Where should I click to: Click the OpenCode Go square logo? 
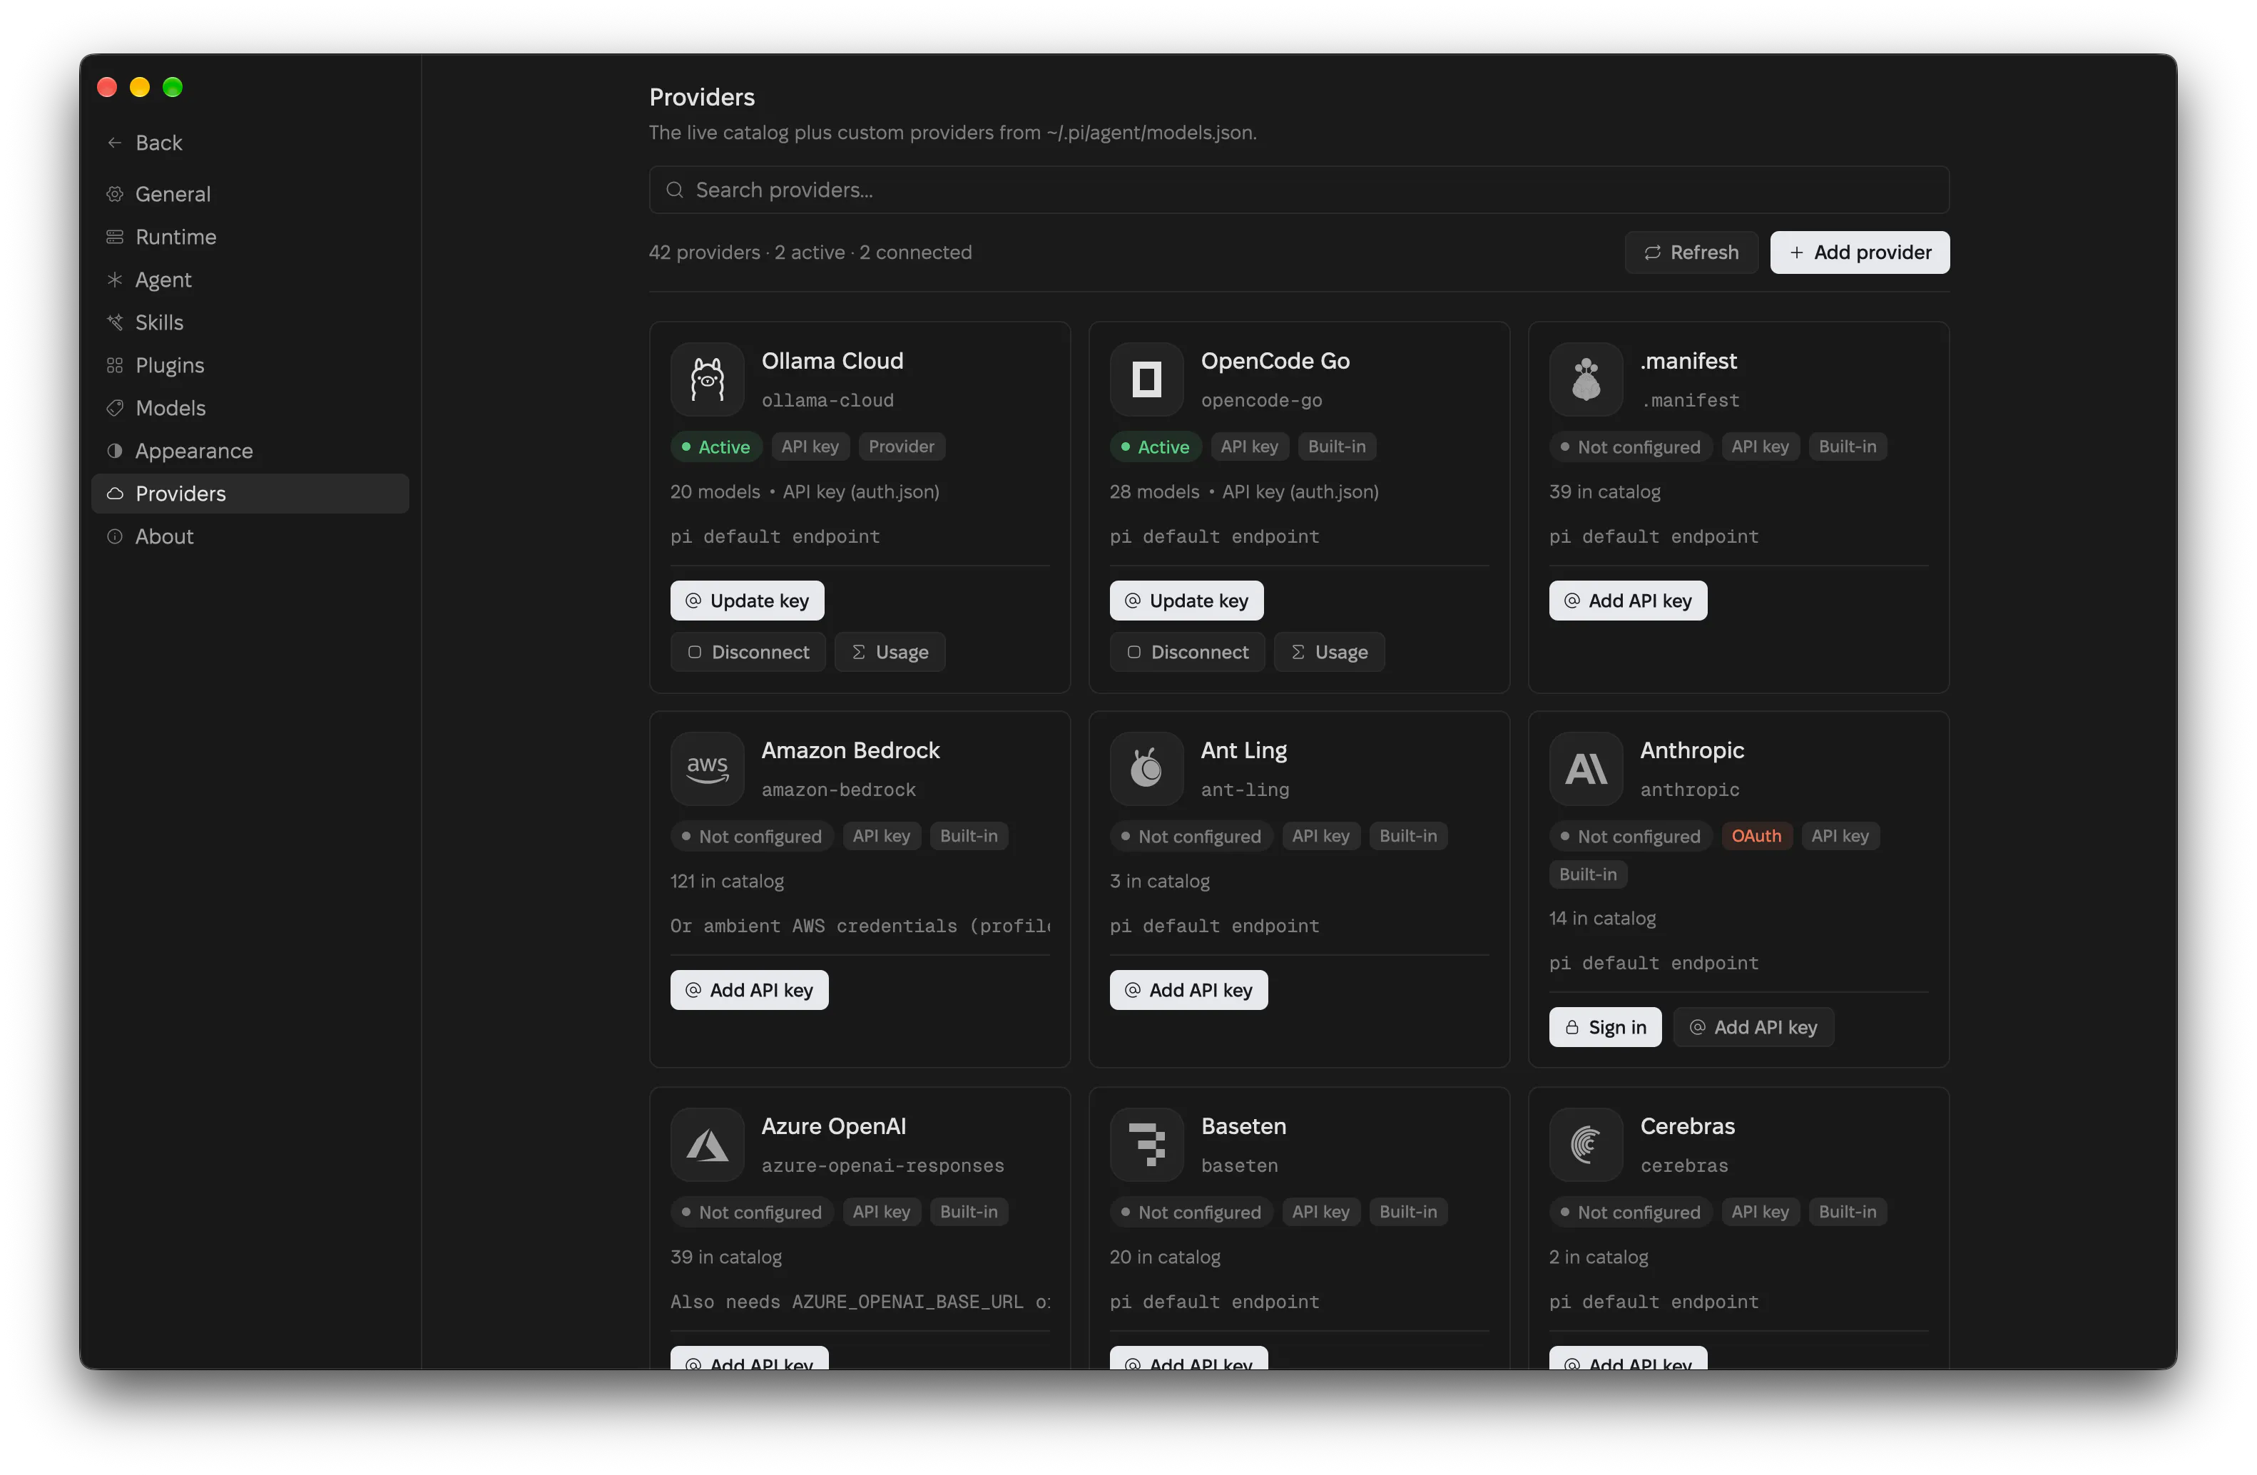[x=1146, y=379]
